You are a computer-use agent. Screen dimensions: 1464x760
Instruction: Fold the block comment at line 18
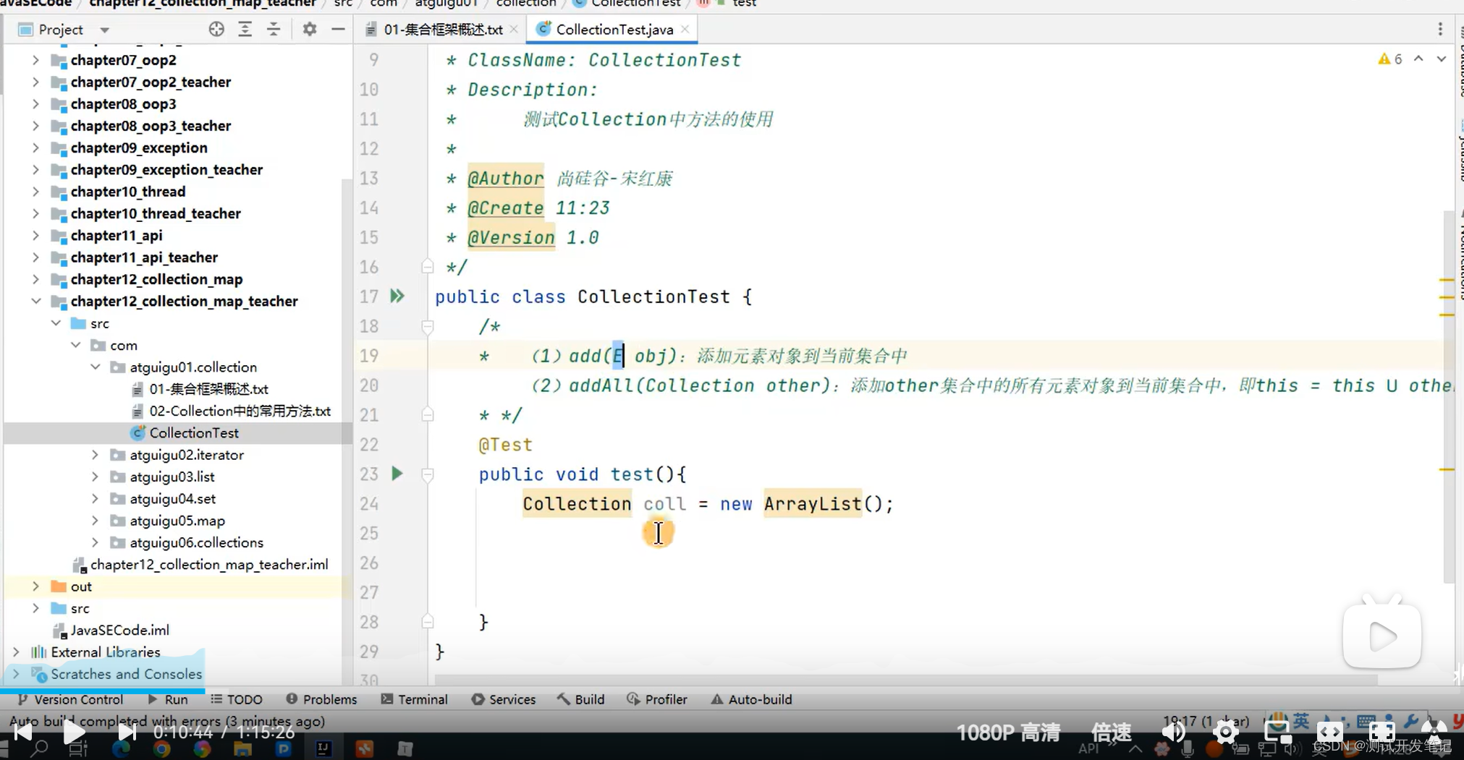point(428,327)
